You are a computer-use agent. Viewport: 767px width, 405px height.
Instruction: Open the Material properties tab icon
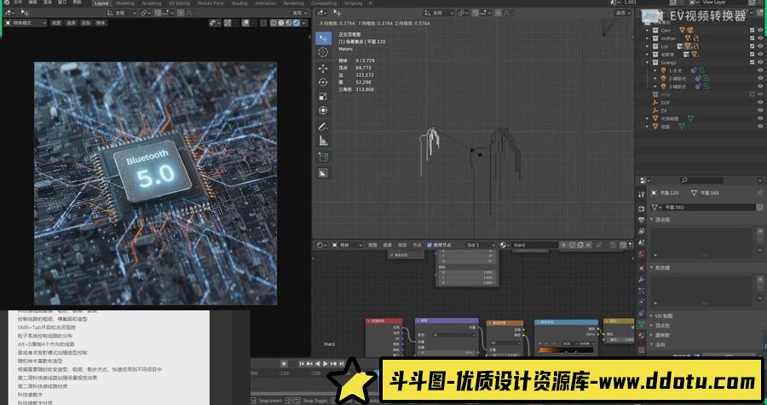(641, 336)
